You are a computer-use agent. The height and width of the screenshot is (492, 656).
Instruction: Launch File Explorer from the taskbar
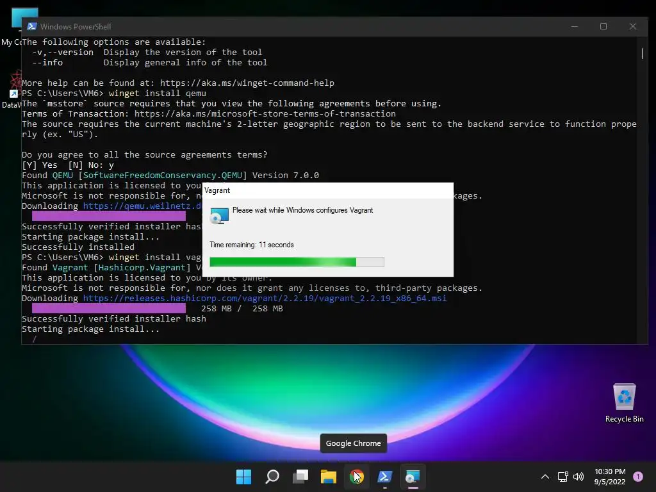coord(329,477)
